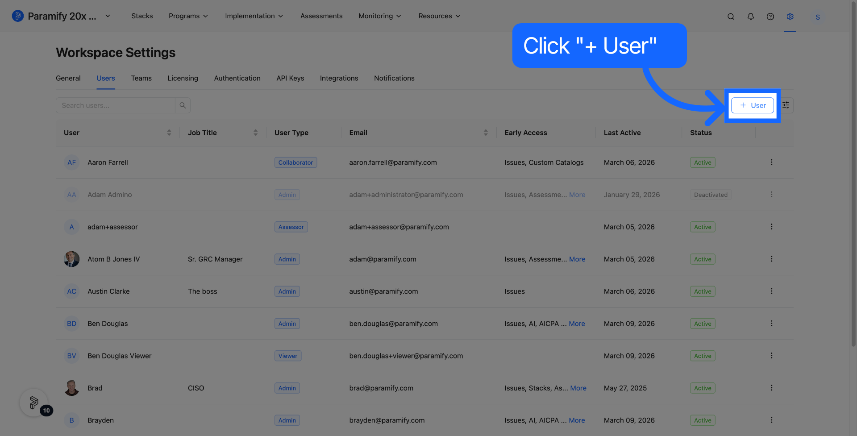Open the row menu for Brad
This screenshot has height=436, width=857.
[771, 388]
